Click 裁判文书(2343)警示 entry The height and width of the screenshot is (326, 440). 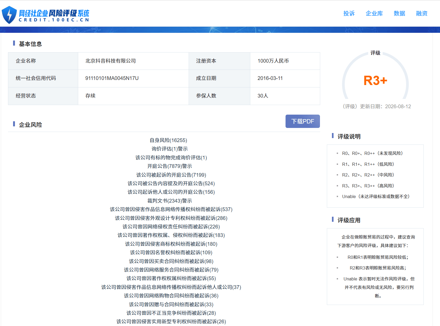(x=170, y=201)
